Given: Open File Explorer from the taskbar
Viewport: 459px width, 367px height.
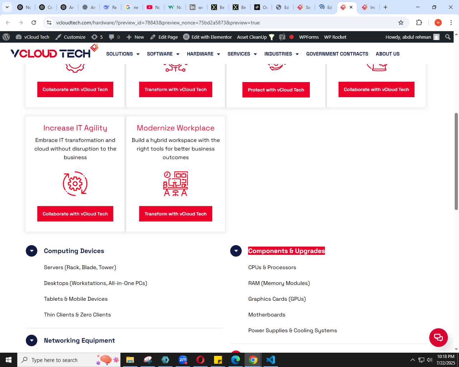Looking at the screenshot, I should click(130, 360).
